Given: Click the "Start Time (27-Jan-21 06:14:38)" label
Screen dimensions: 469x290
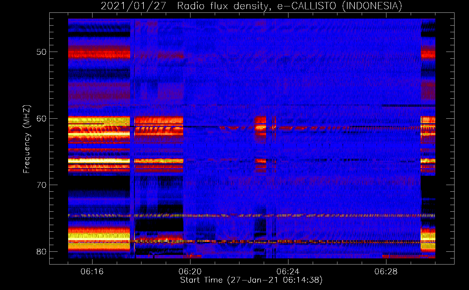Looking at the screenshot, I should (251, 280).
